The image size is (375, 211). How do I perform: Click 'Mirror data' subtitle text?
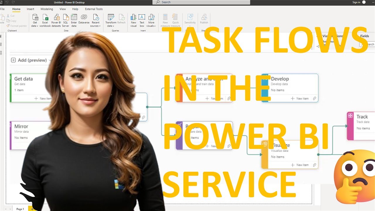coord(21,132)
